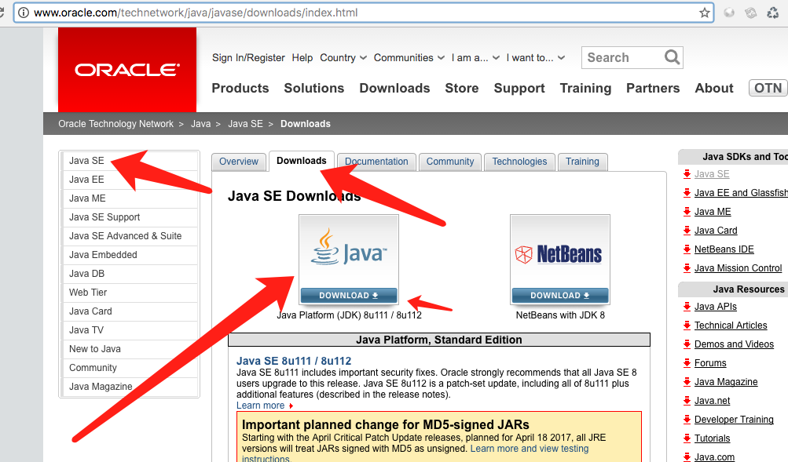Open Java Mission Control link
Viewport: 788px width, 462px height.
pos(739,268)
